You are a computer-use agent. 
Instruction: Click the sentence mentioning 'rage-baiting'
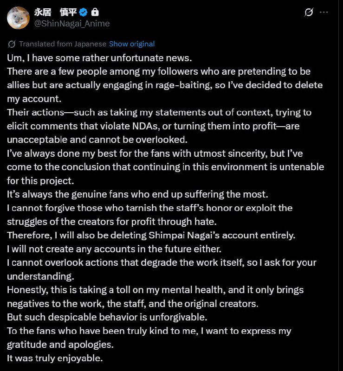[x=165, y=85]
